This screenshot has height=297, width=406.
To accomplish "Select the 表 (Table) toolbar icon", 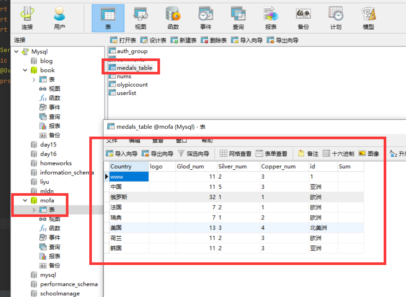I will [108, 18].
